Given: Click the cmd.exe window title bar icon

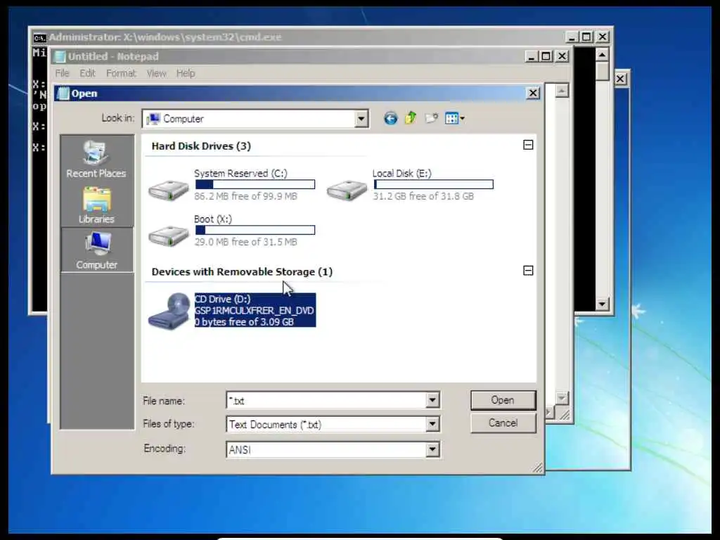Looking at the screenshot, I should click(x=40, y=37).
